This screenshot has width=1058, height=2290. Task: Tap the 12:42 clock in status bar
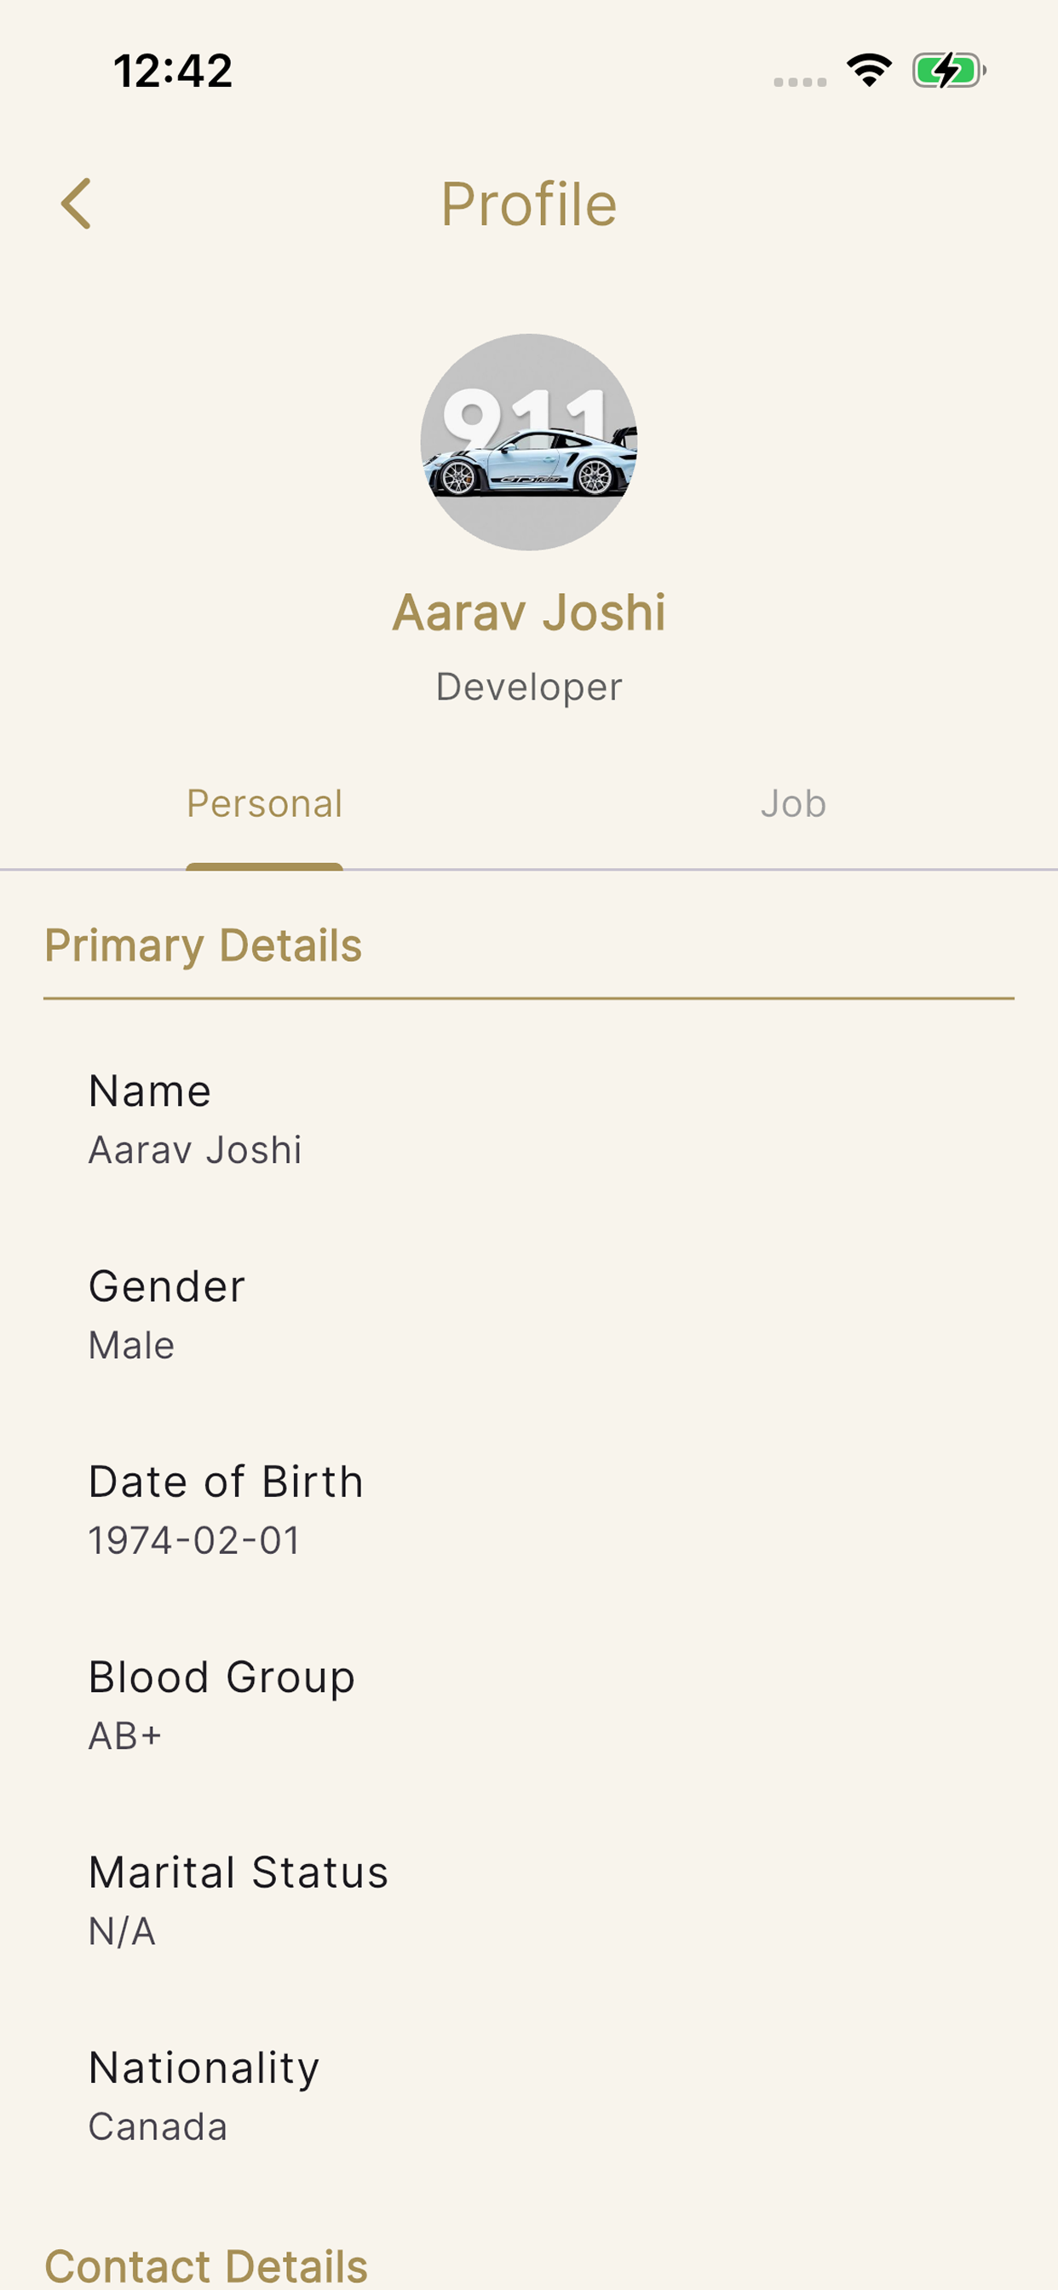click(x=174, y=70)
